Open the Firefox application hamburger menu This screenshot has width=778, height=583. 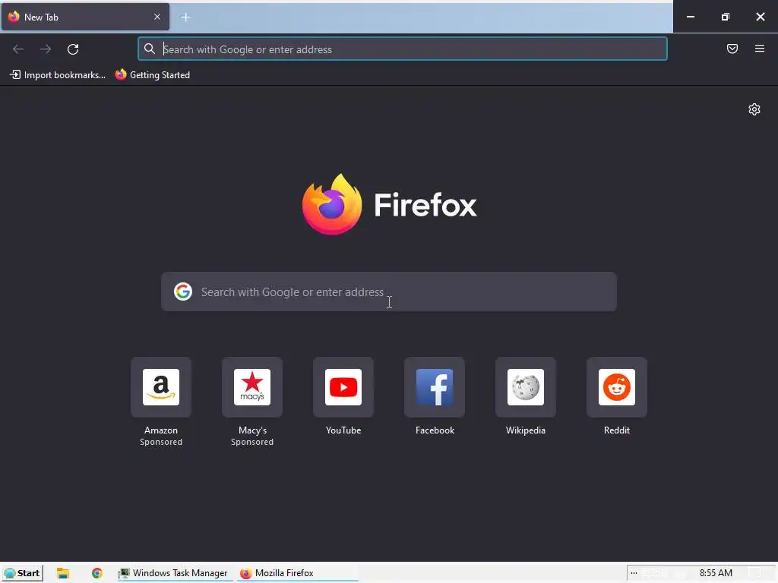(760, 49)
